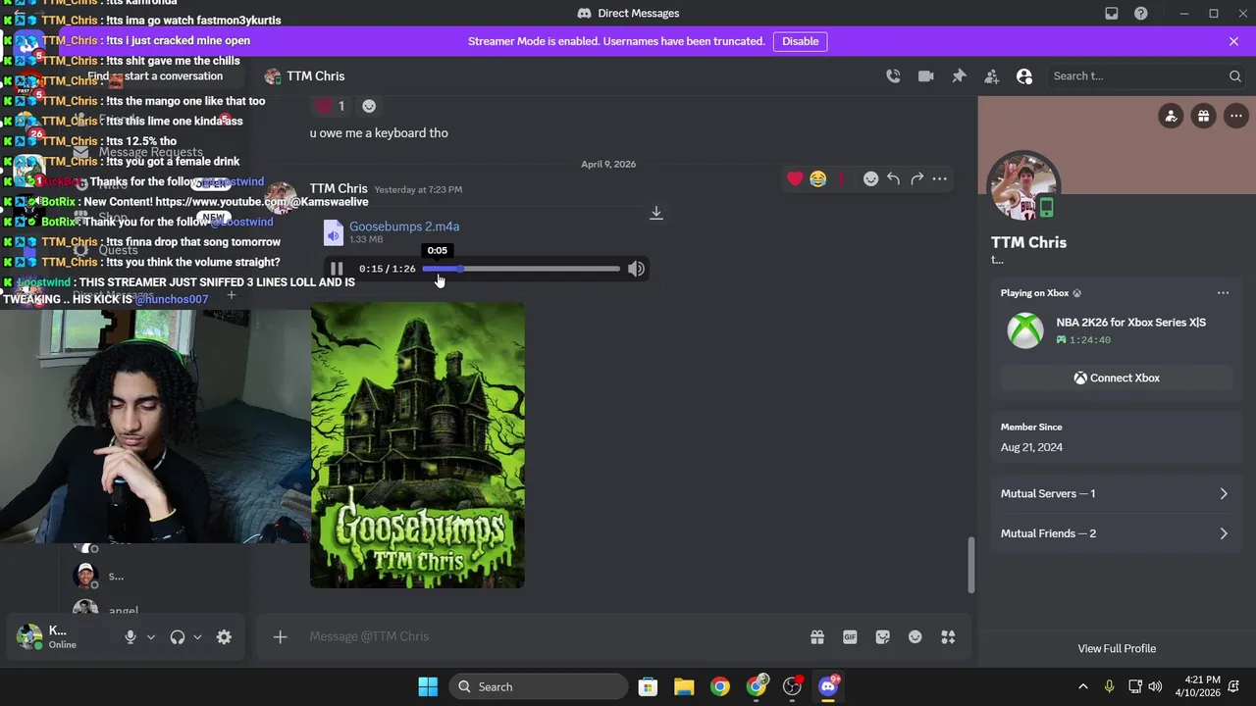Click NBA 2K26 for Xbox Series X|S activity
The height and width of the screenshot is (706, 1256).
pos(1130,323)
